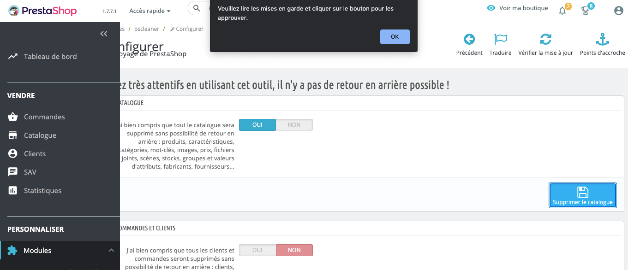628x270 pixels.
Task: Click the PERSONNALISER section heading
Action: pyautogui.click(x=36, y=229)
